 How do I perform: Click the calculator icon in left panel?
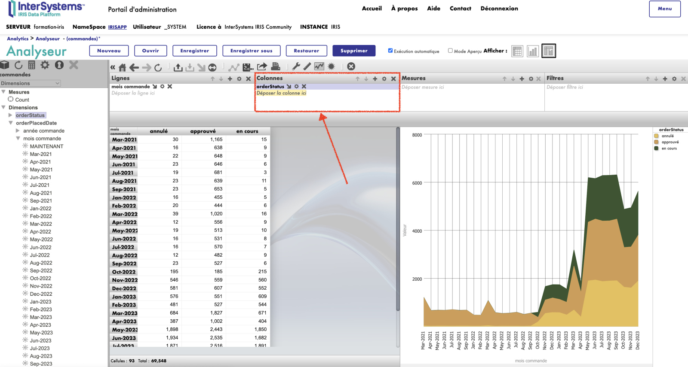tap(31, 65)
